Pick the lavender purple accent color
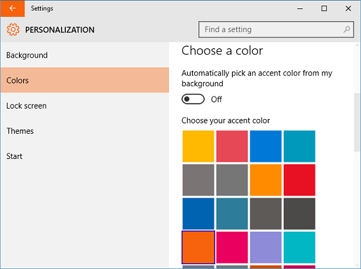 point(266,247)
